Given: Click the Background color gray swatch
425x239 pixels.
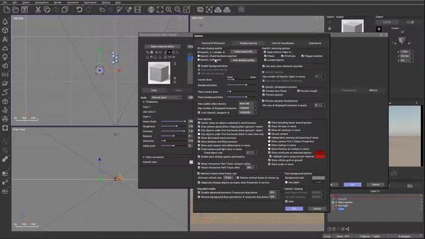Looking at the screenshot, I should pos(318,178).
